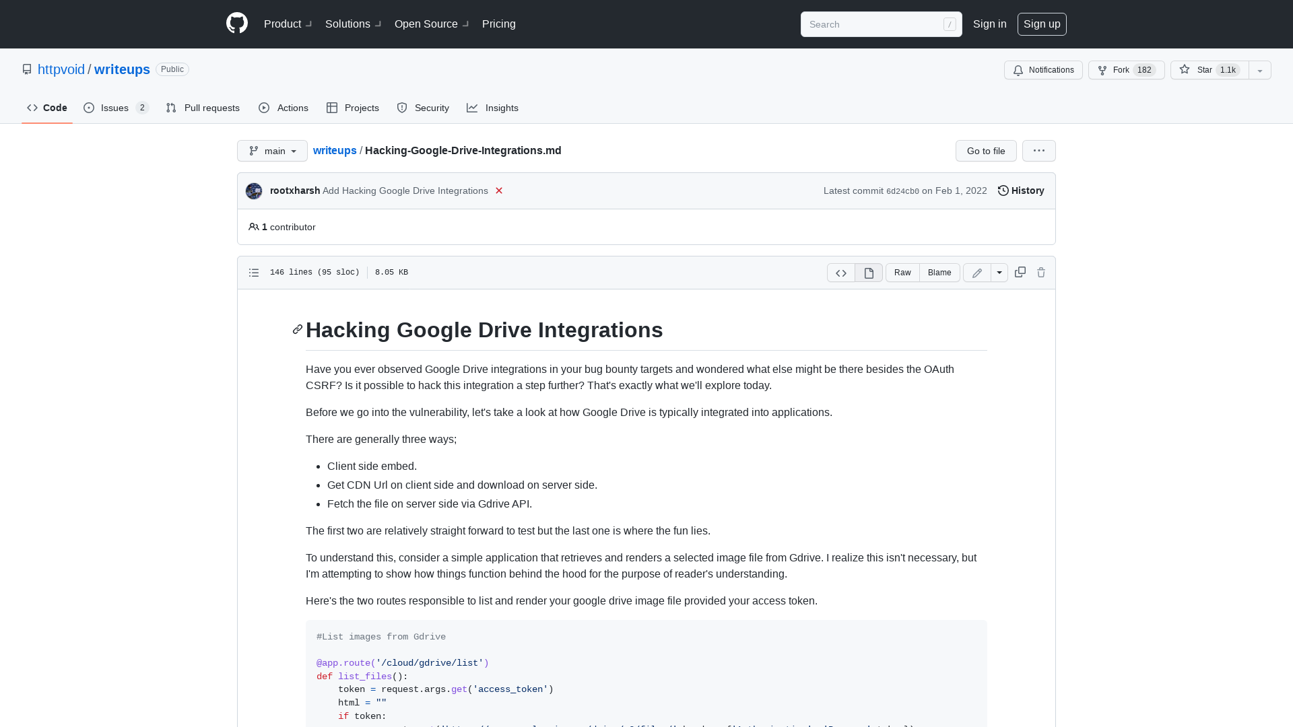Click the code line def list_files()
Viewport: 1293px width, 727px height.
point(362,677)
